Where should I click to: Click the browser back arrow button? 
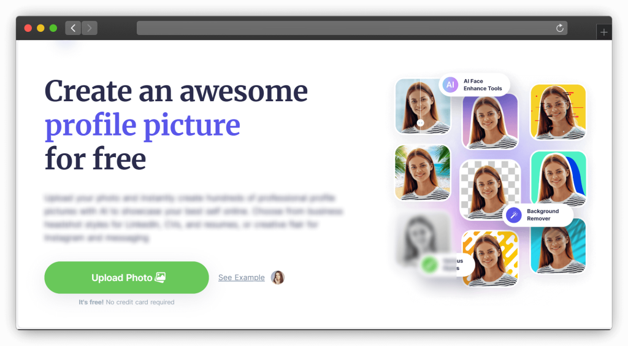point(73,28)
